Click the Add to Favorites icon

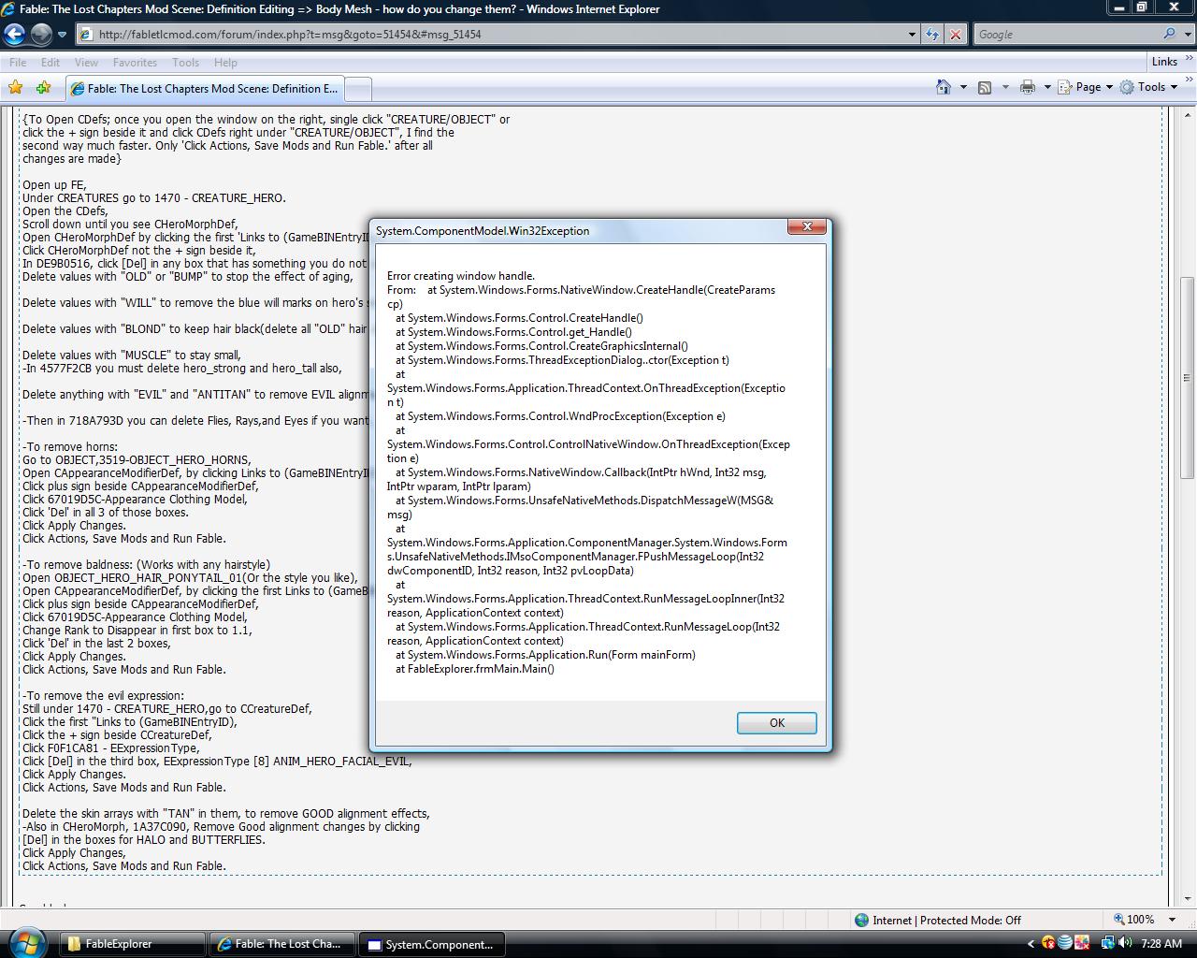click(43, 88)
